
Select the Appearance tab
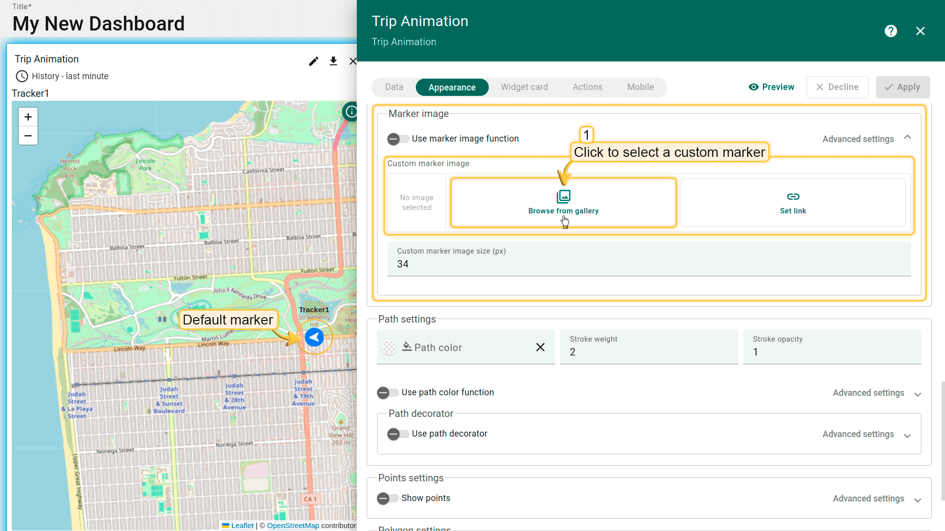[452, 88]
